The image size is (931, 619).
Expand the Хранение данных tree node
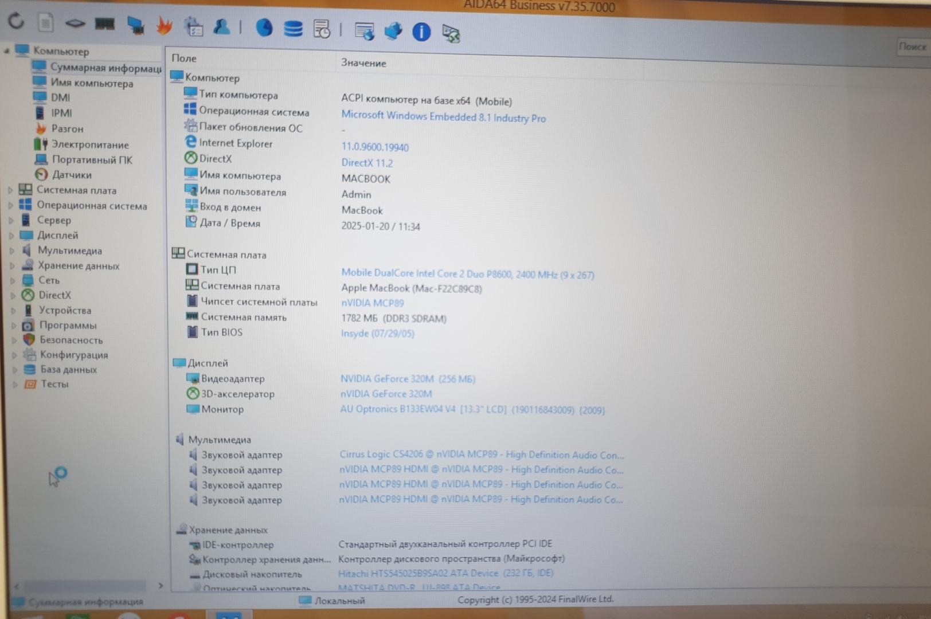pyautogui.click(x=13, y=265)
